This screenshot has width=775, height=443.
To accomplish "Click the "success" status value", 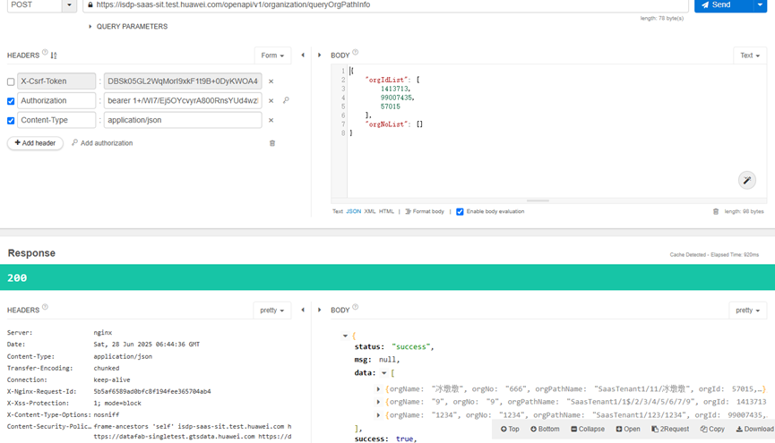I will point(411,346).
